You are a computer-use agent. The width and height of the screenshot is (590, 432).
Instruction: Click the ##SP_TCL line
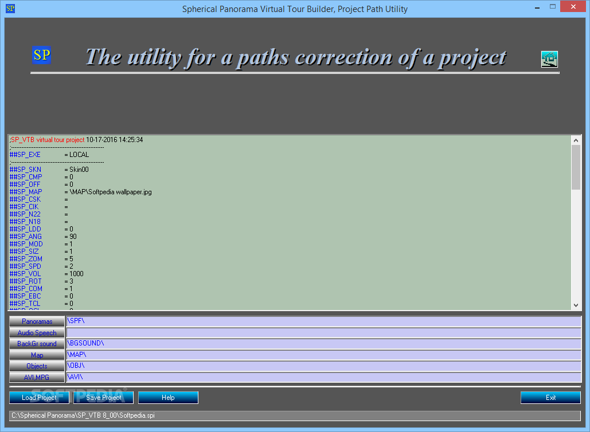coord(41,304)
